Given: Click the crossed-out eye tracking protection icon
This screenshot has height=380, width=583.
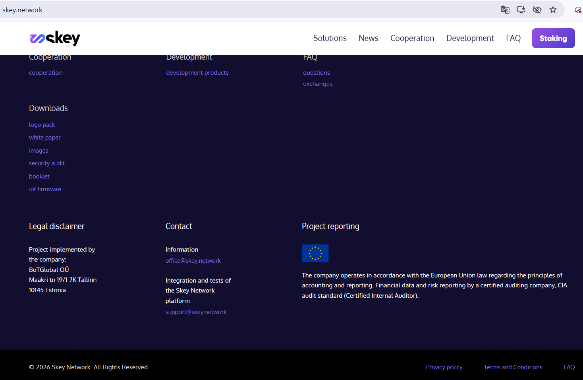Looking at the screenshot, I should click(537, 10).
